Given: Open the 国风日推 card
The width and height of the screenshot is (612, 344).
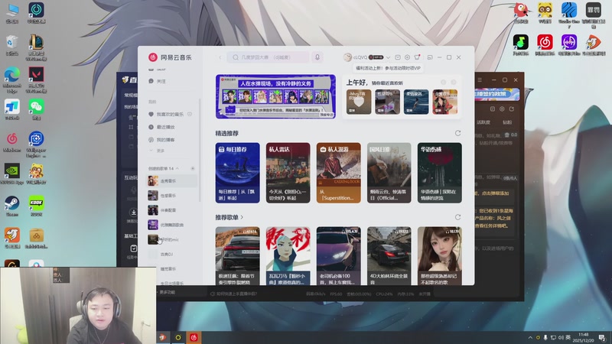Looking at the screenshot, I should tap(389, 173).
